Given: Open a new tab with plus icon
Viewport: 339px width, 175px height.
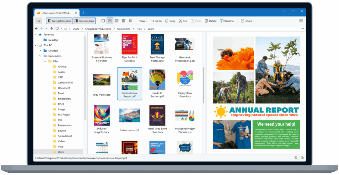Looking at the screenshot, I should click(x=83, y=13).
